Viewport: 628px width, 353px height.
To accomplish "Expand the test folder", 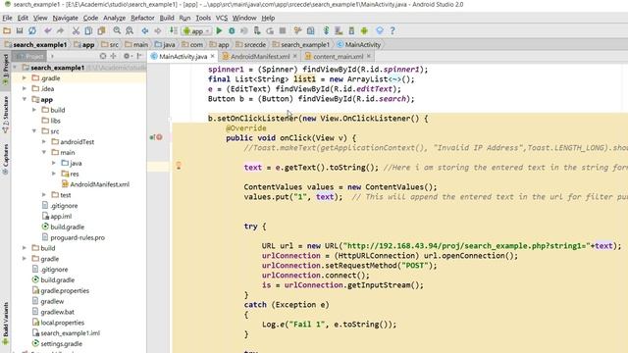I will (44, 195).
